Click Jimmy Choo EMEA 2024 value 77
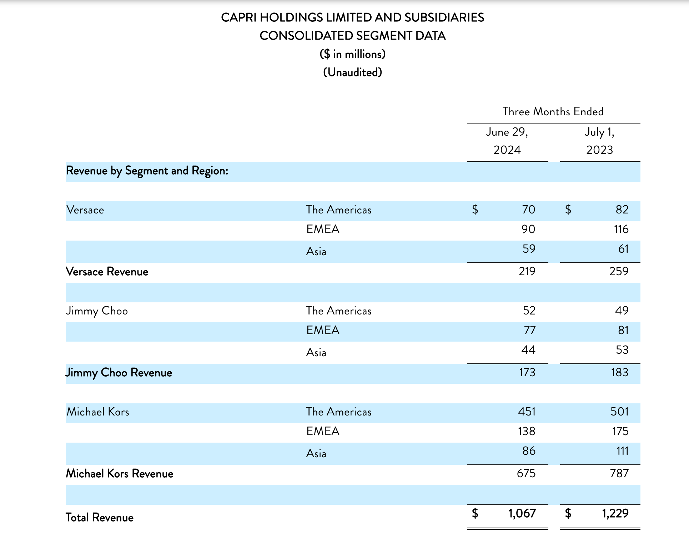This screenshot has width=689, height=544. pyautogui.click(x=530, y=330)
